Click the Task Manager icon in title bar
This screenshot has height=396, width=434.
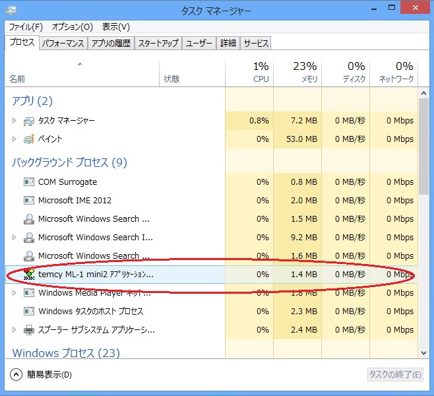(x=11, y=11)
